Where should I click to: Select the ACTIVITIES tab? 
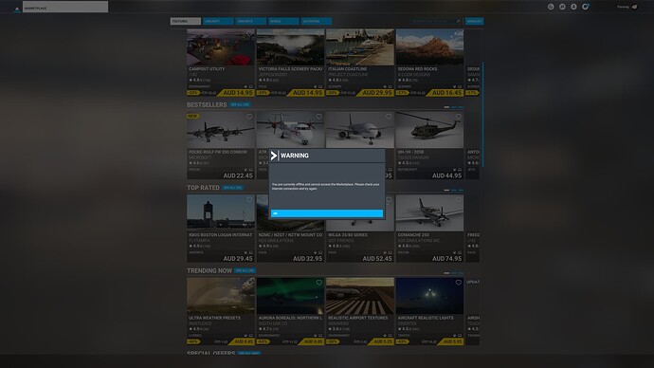coord(317,21)
